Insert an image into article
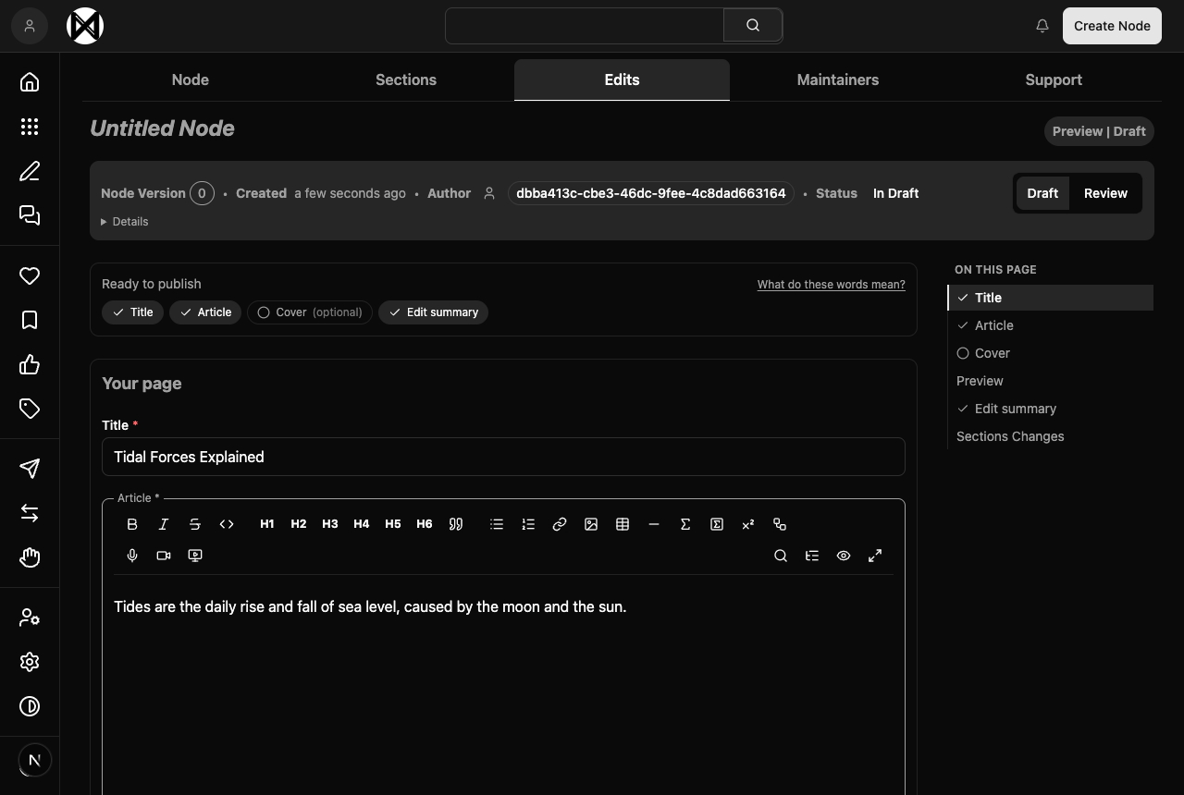This screenshot has height=795, width=1184. [591, 524]
